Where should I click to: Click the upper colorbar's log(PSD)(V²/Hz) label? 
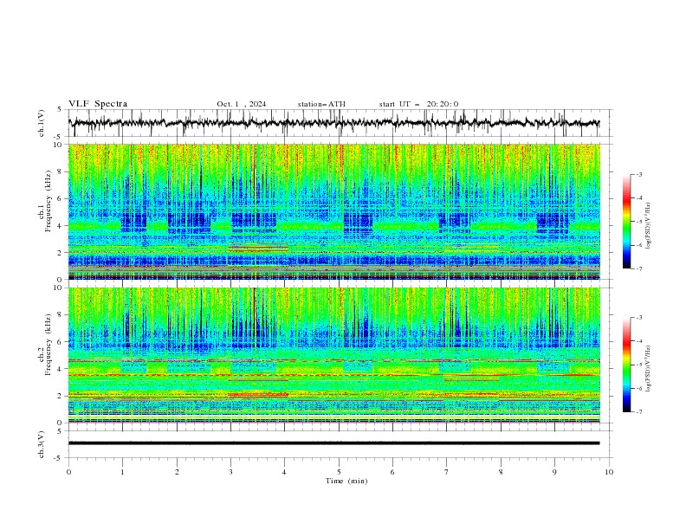click(648, 226)
